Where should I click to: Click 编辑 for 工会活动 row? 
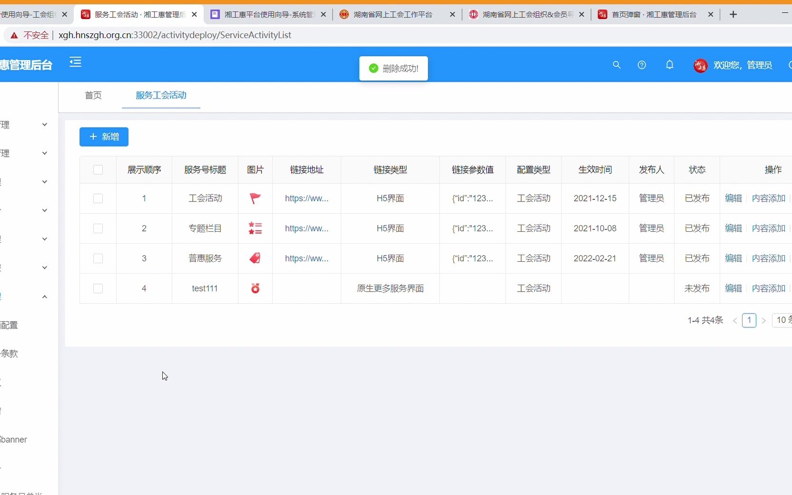coord(733,198)
